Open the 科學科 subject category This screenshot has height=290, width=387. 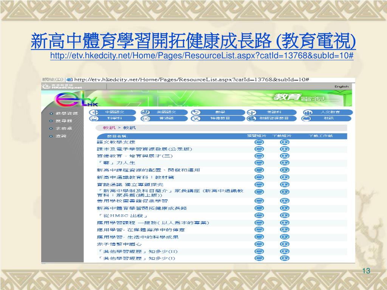tap(113, 118)
